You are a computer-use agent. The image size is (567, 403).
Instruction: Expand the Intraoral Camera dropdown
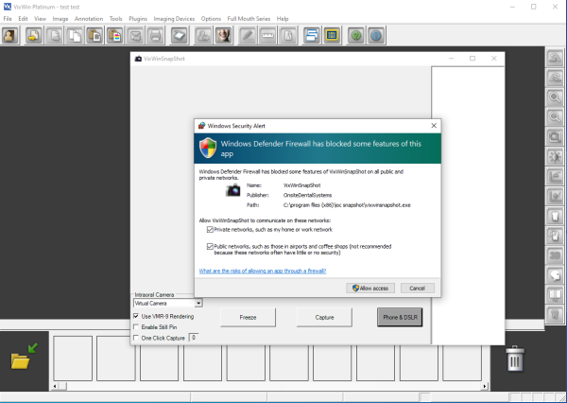pos(198,304)
